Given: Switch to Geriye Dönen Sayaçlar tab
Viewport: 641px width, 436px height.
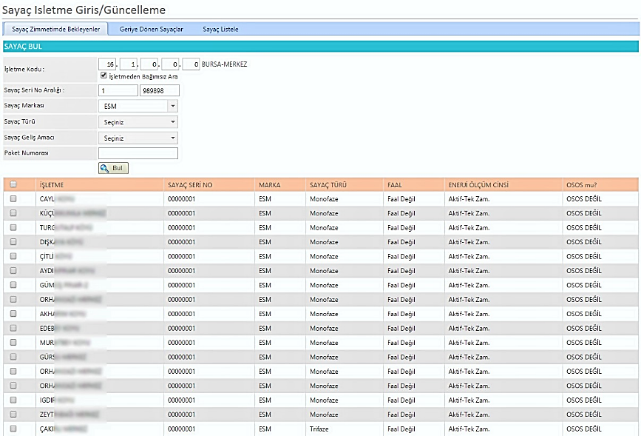Looking at the screenshot, I should click(152, 29).
